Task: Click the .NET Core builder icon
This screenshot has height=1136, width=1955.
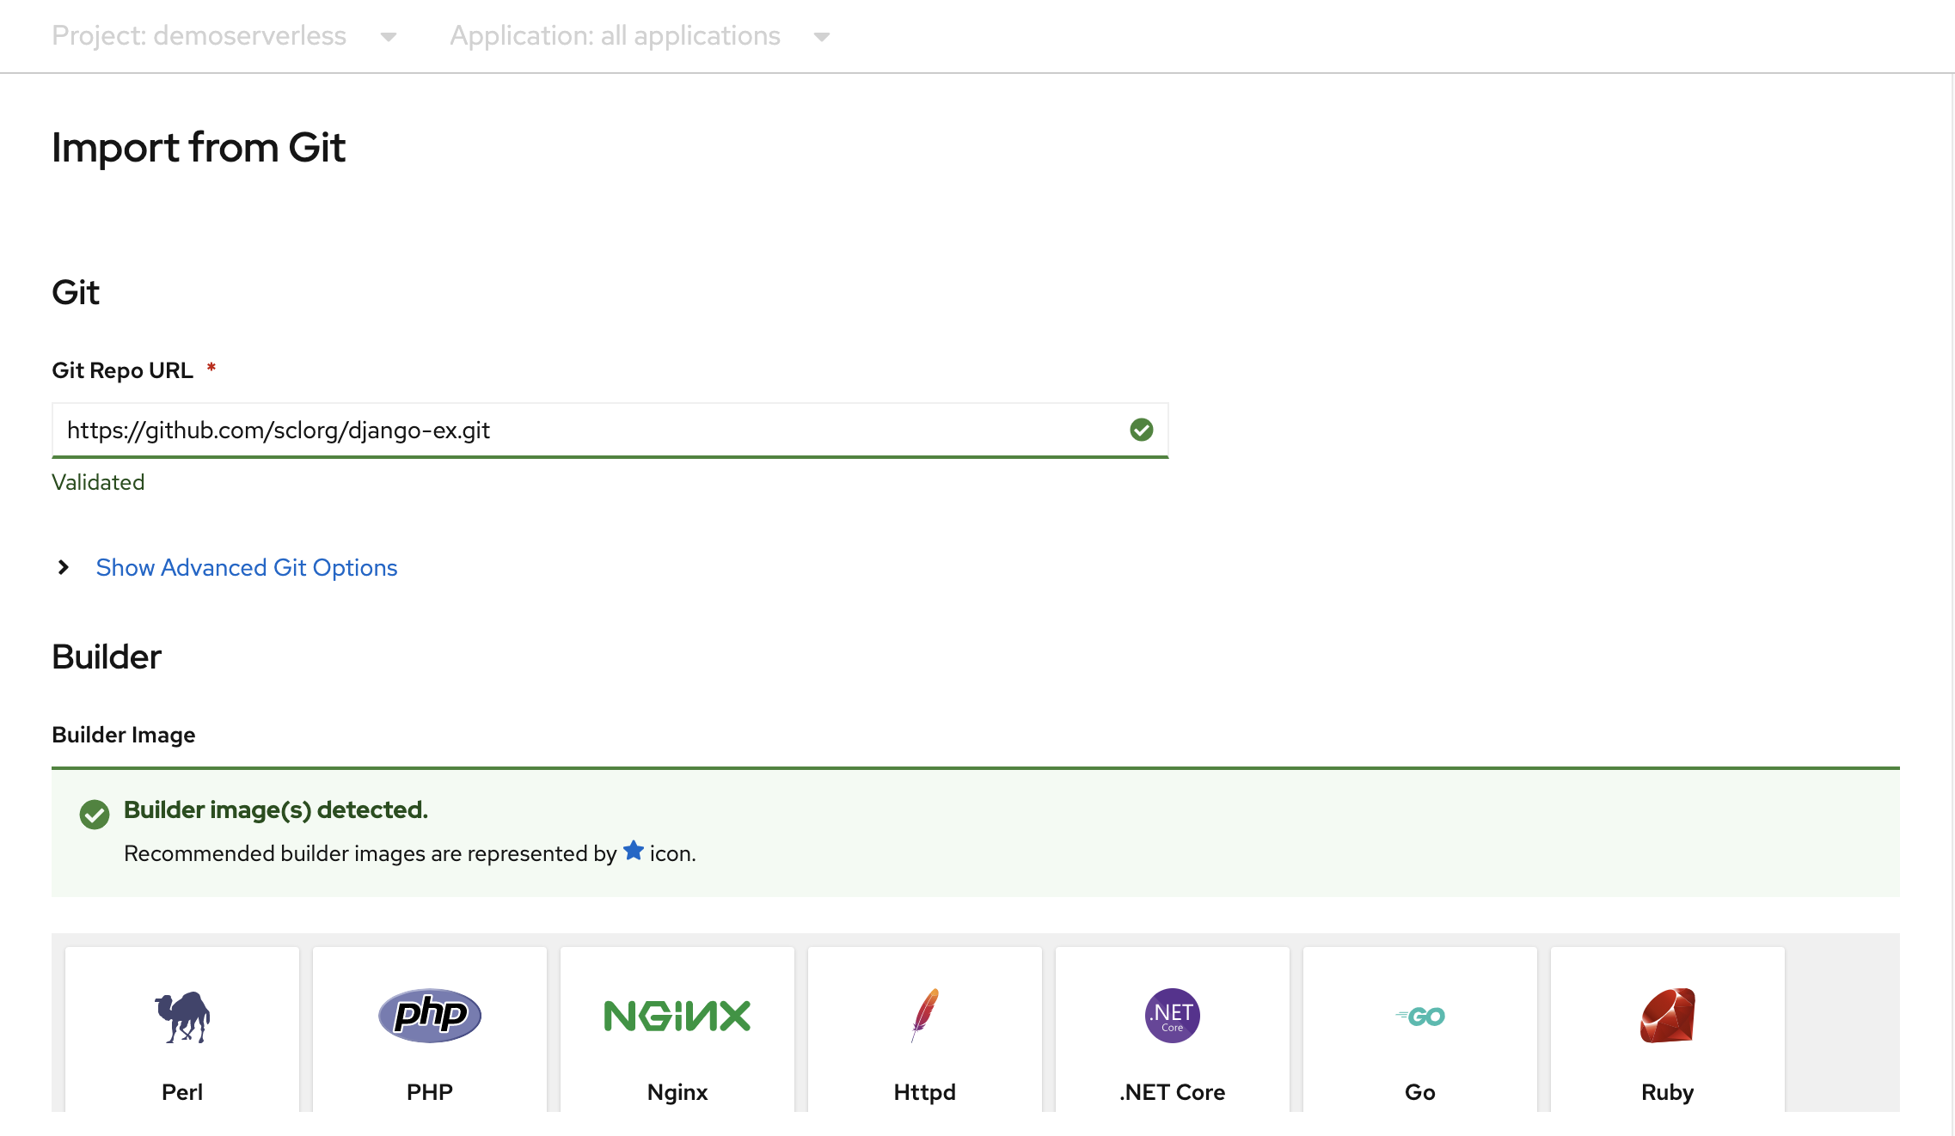Action: tap(1172, 1014)
